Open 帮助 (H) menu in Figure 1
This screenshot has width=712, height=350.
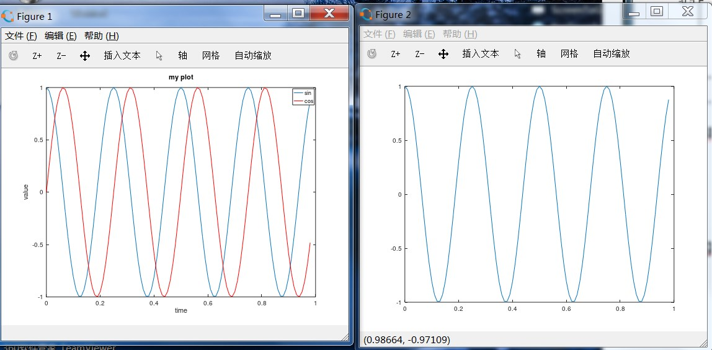click(x=102, y=36)
